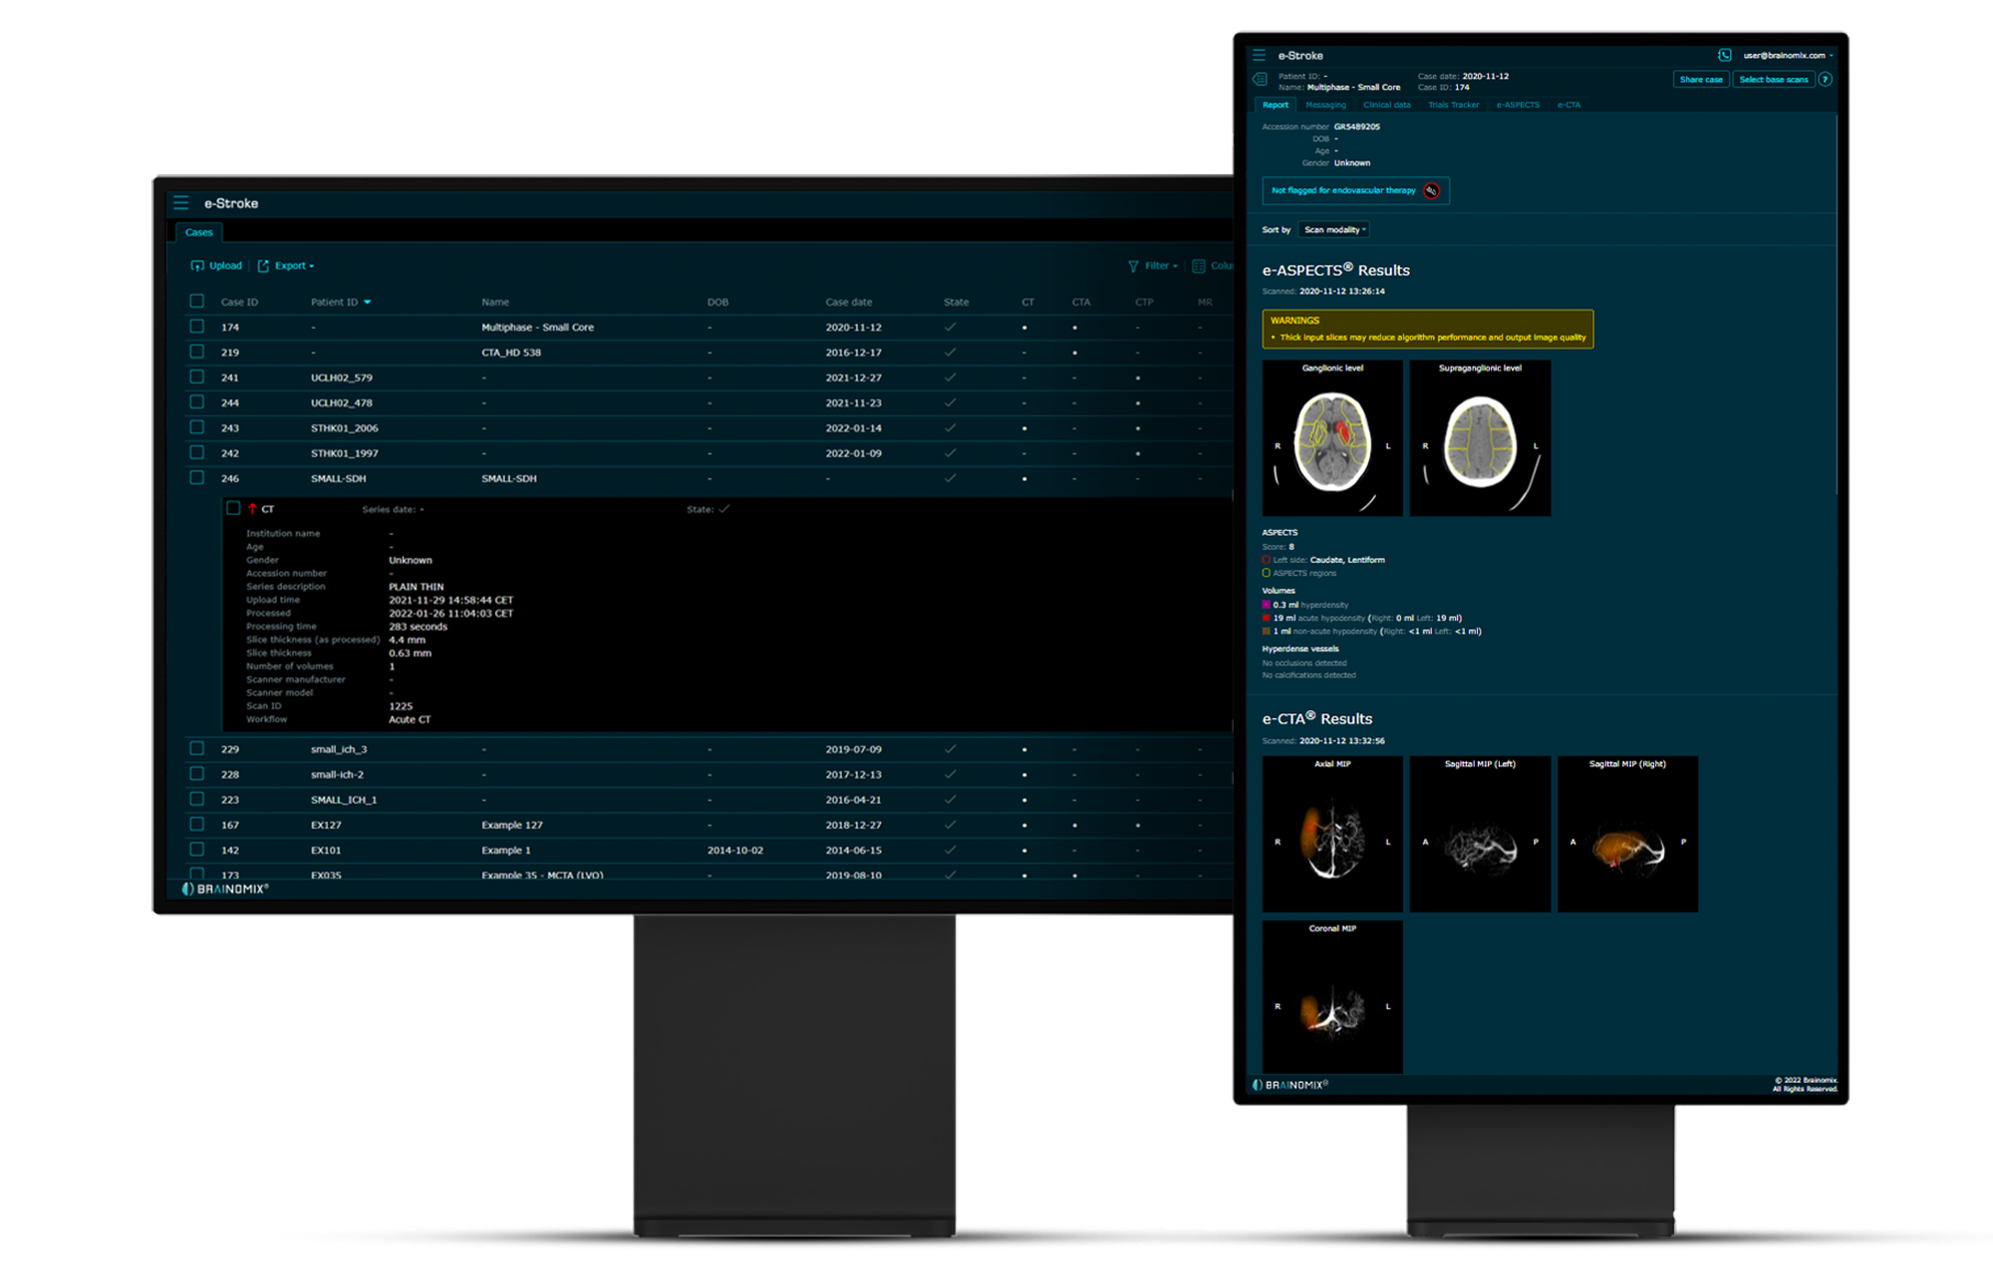Check the box for case 174

pos(197,327)
